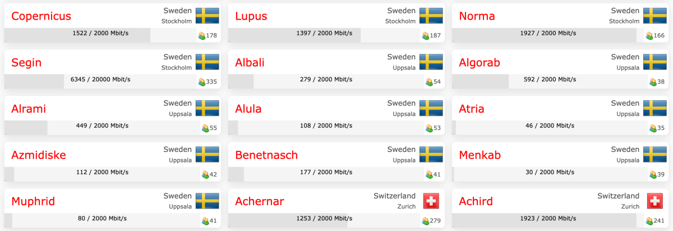Click the Sweden flag on Algorab card

tap(654, 62)
